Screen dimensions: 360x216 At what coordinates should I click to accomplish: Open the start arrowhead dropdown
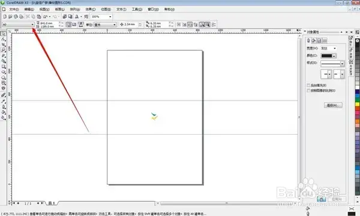click(329, 74)
